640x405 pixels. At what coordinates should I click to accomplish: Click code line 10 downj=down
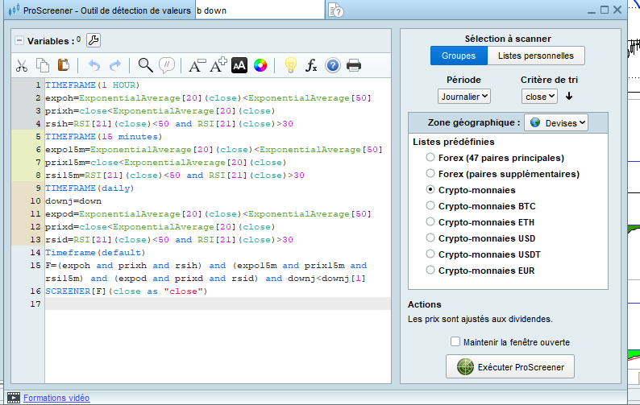pyautogui.click(x=73, y=201)
